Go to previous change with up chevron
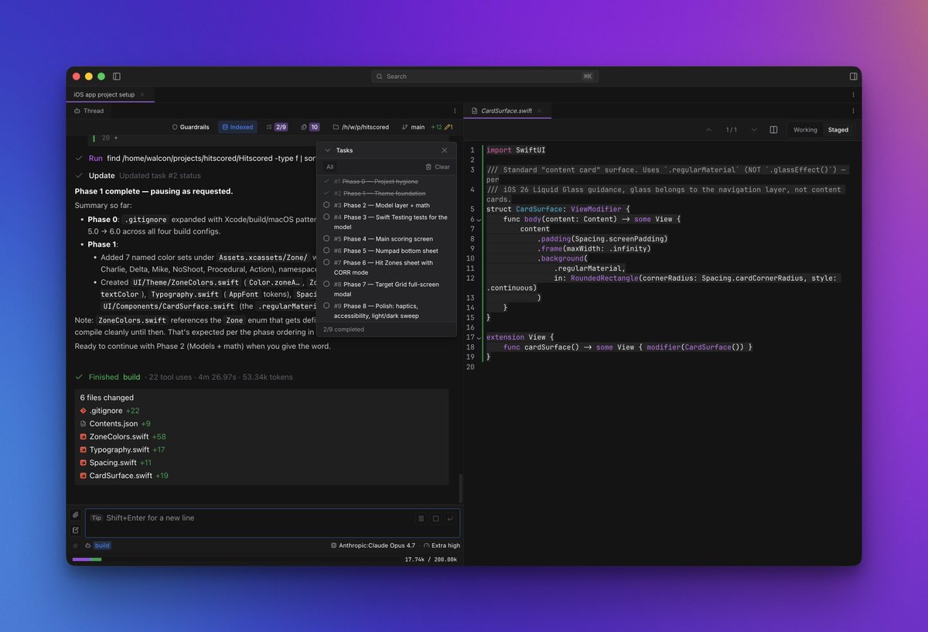 (x=708, y=130)
